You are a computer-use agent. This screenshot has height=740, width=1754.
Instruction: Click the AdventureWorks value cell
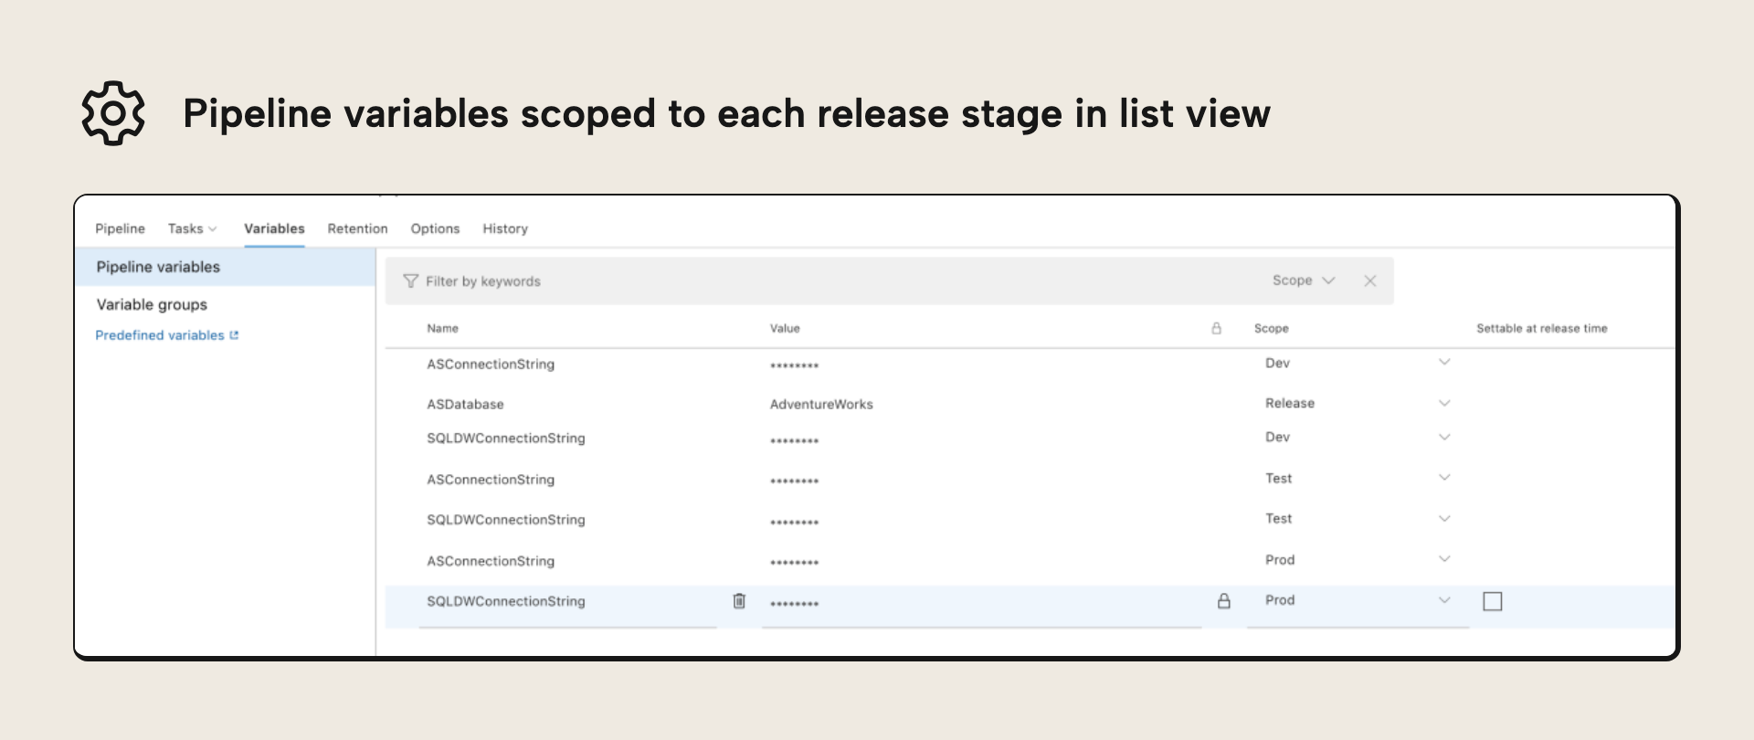821,404
